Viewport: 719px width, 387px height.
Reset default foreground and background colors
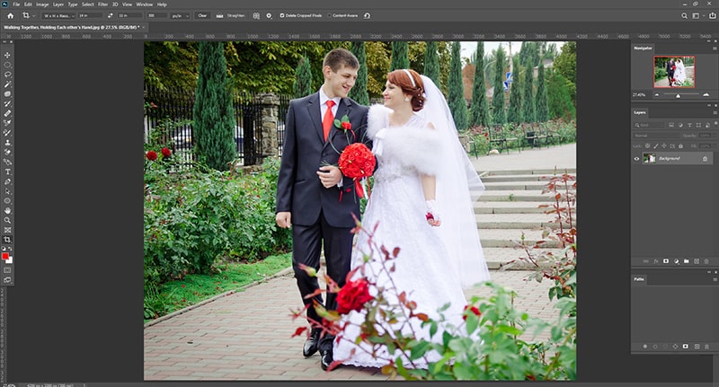pos(4,249)
